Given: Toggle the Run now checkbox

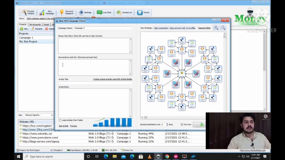Looking at the screenshot, I should 182,124.
